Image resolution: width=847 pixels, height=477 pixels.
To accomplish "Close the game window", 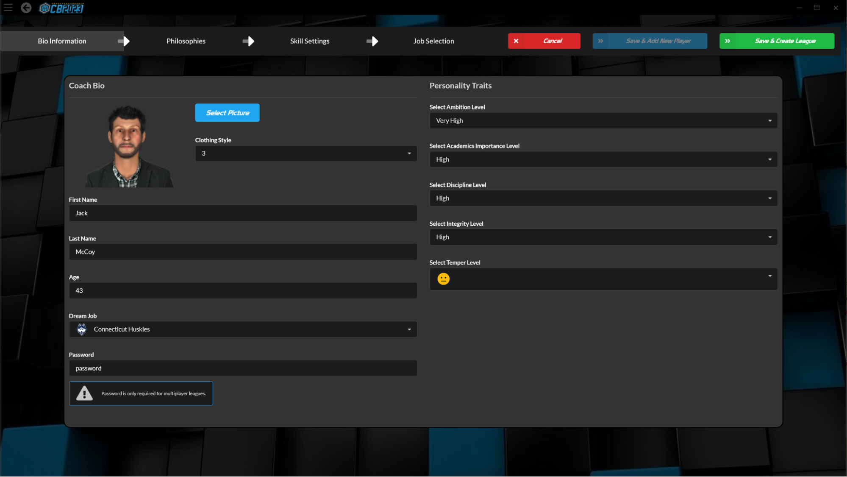I will pyautogui.click(x=836, y=8).
